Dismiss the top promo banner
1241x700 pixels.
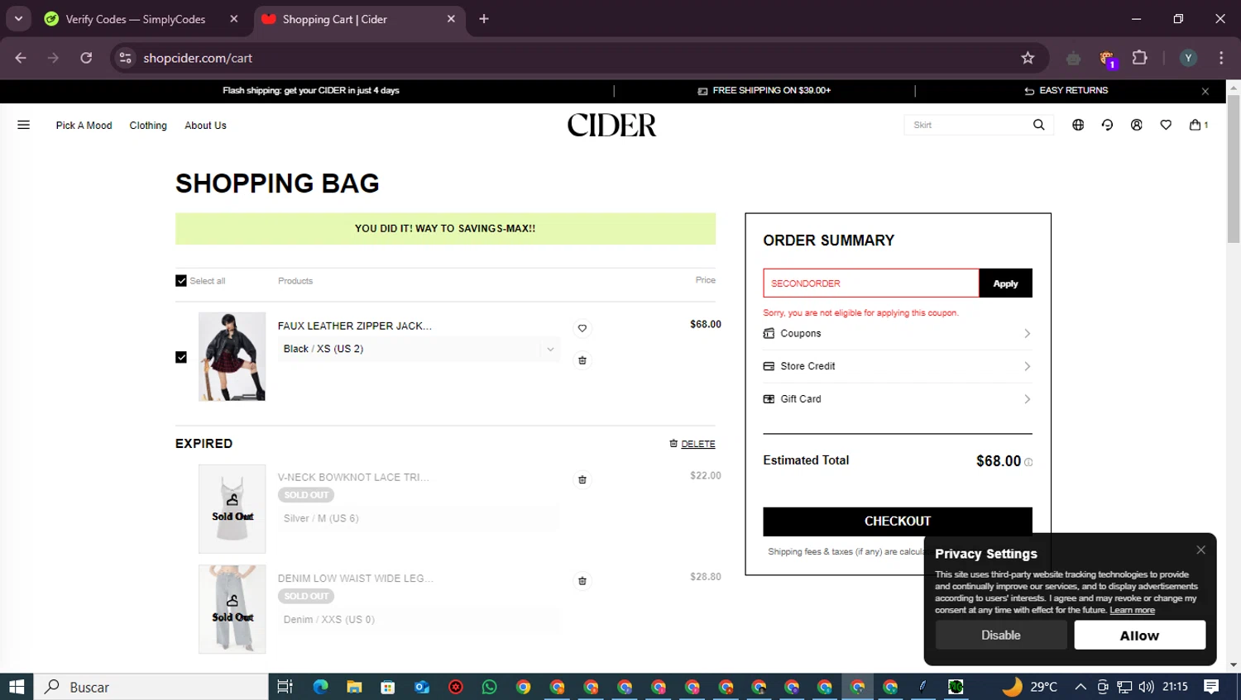tap(1205, 91)
